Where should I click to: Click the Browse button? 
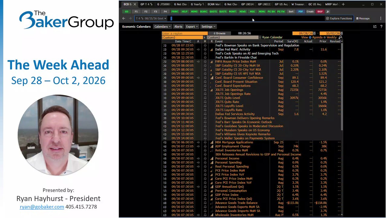(x=219, y=33)
